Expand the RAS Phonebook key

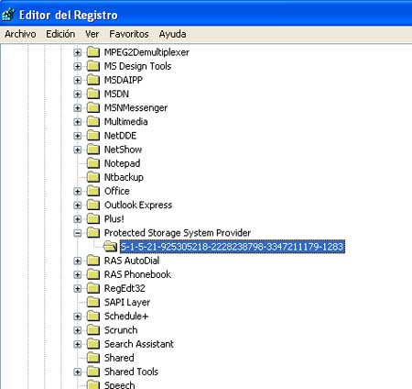pos(78,274)
